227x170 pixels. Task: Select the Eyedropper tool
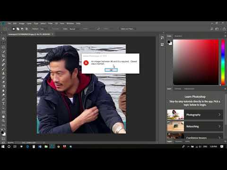point(3,60)
